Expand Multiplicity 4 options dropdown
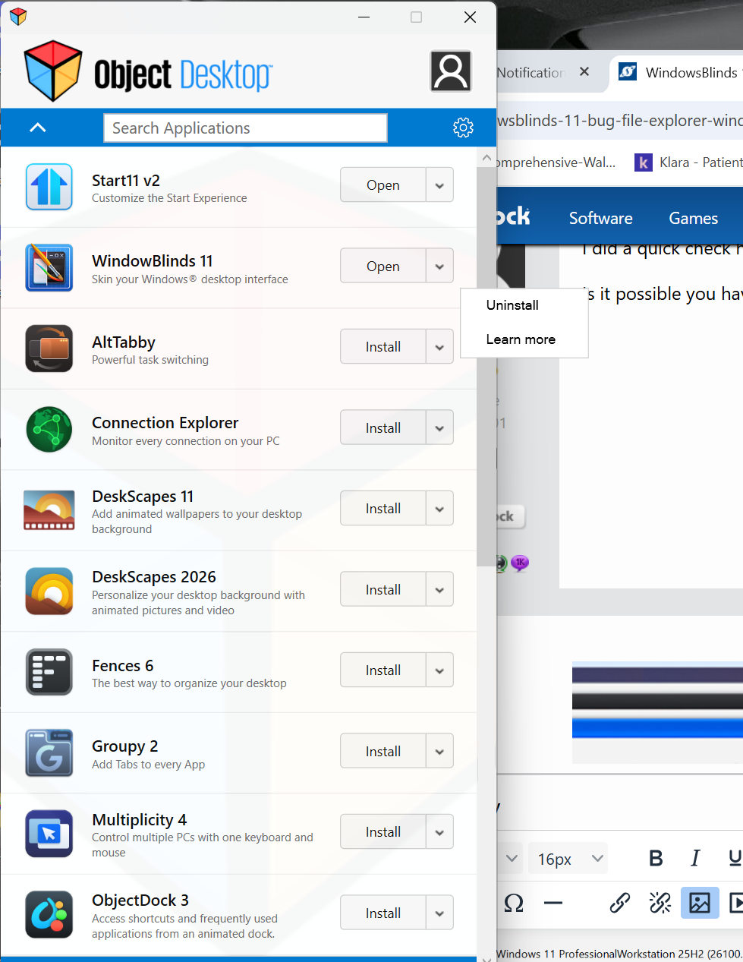 (x=439, y=832)
